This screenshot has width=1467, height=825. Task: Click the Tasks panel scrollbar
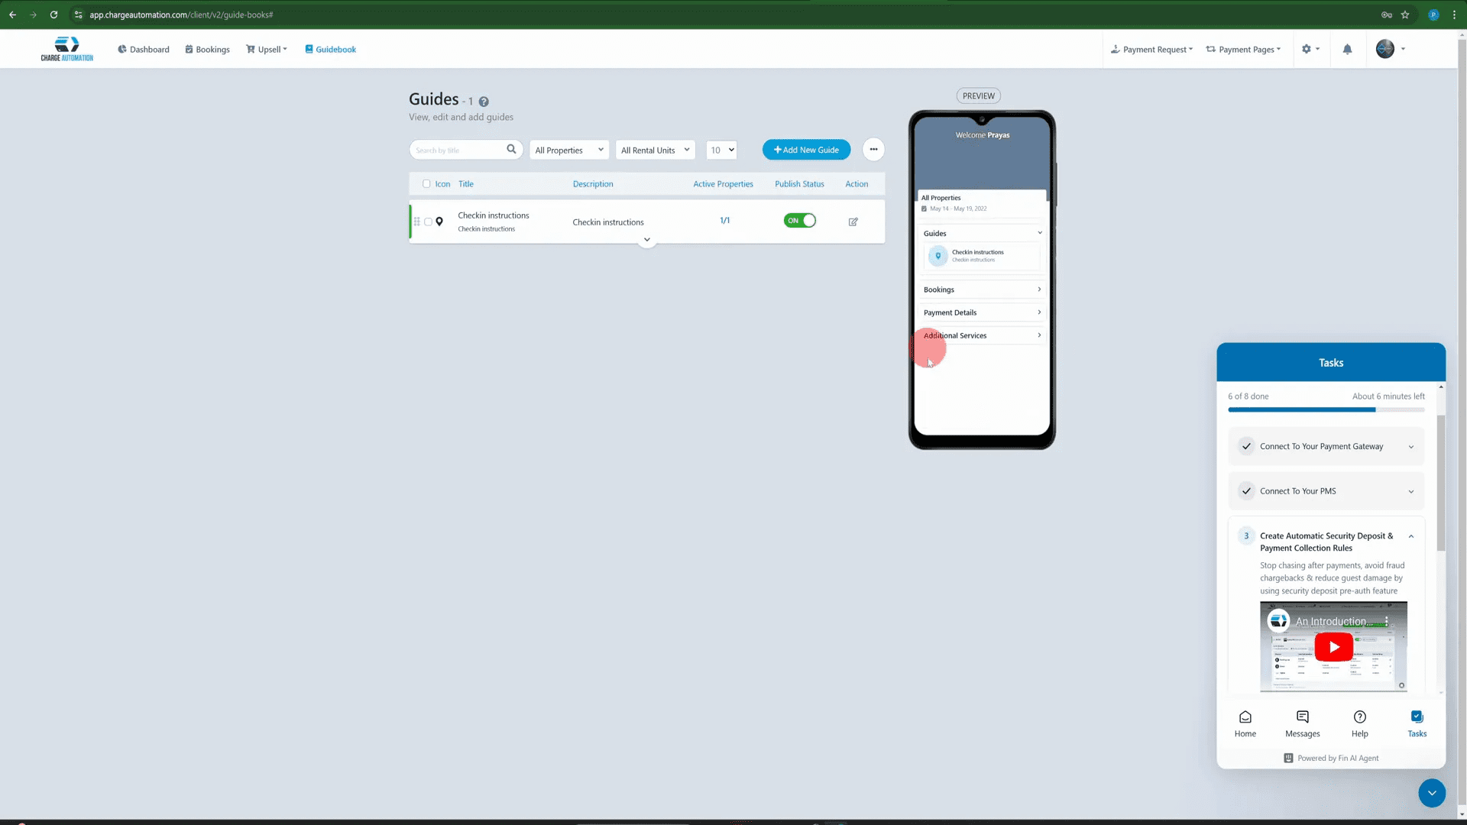tap(1441, 483)
